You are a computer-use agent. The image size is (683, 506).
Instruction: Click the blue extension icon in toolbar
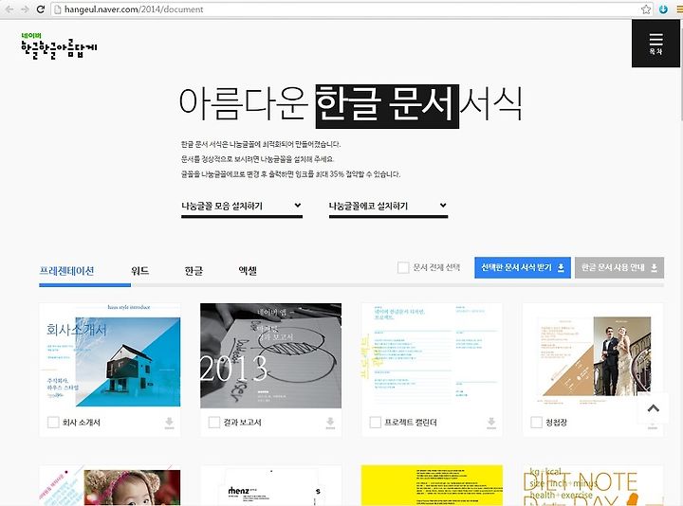(663, 9)
